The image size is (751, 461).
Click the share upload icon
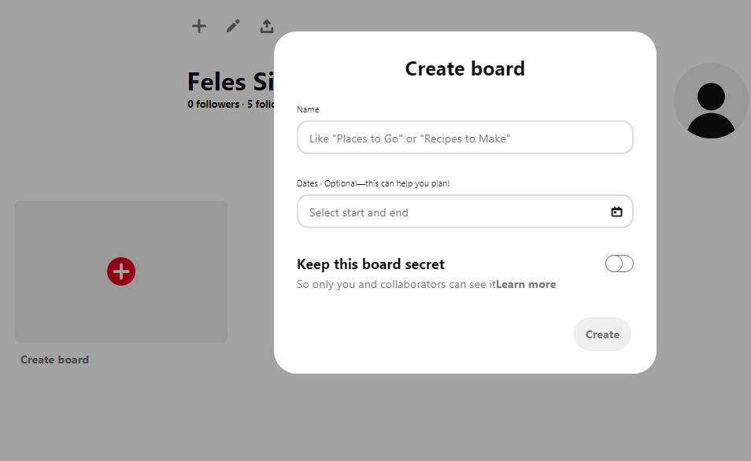pos(267,26)
